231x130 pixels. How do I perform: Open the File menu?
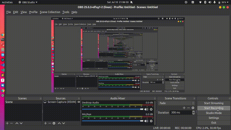click(x=9, y=12)
